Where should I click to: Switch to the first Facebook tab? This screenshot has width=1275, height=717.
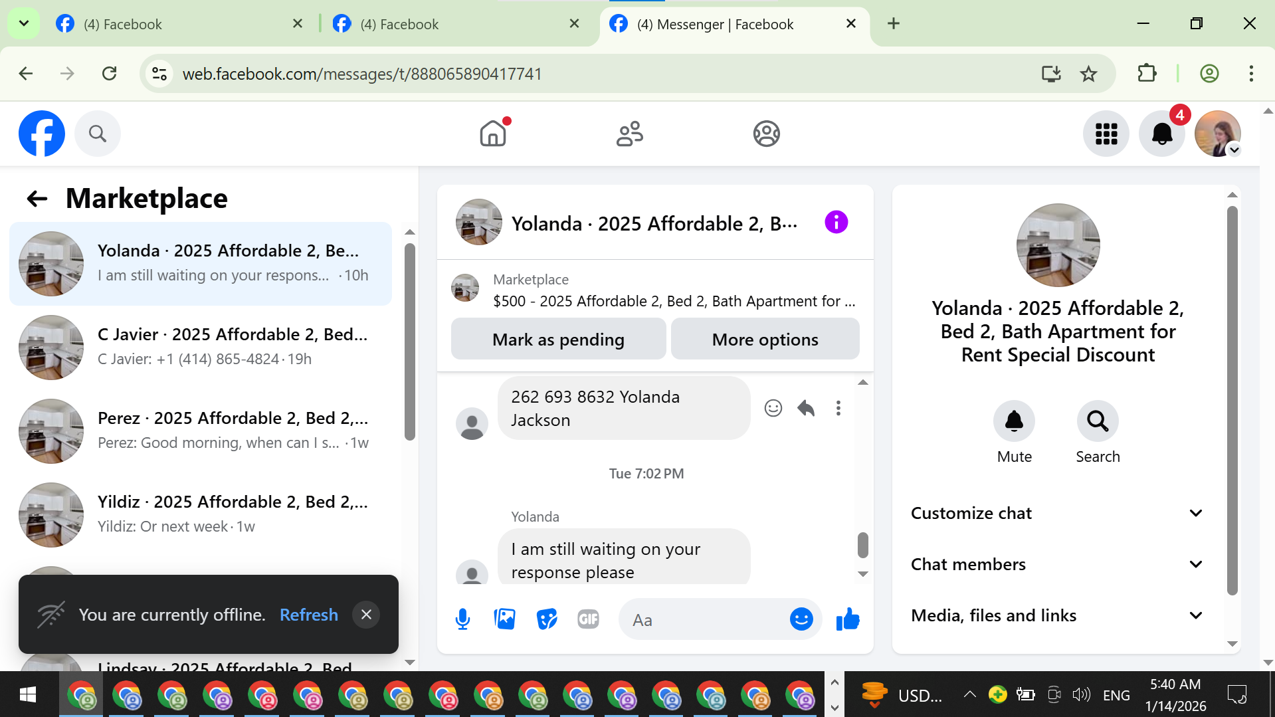179,24
